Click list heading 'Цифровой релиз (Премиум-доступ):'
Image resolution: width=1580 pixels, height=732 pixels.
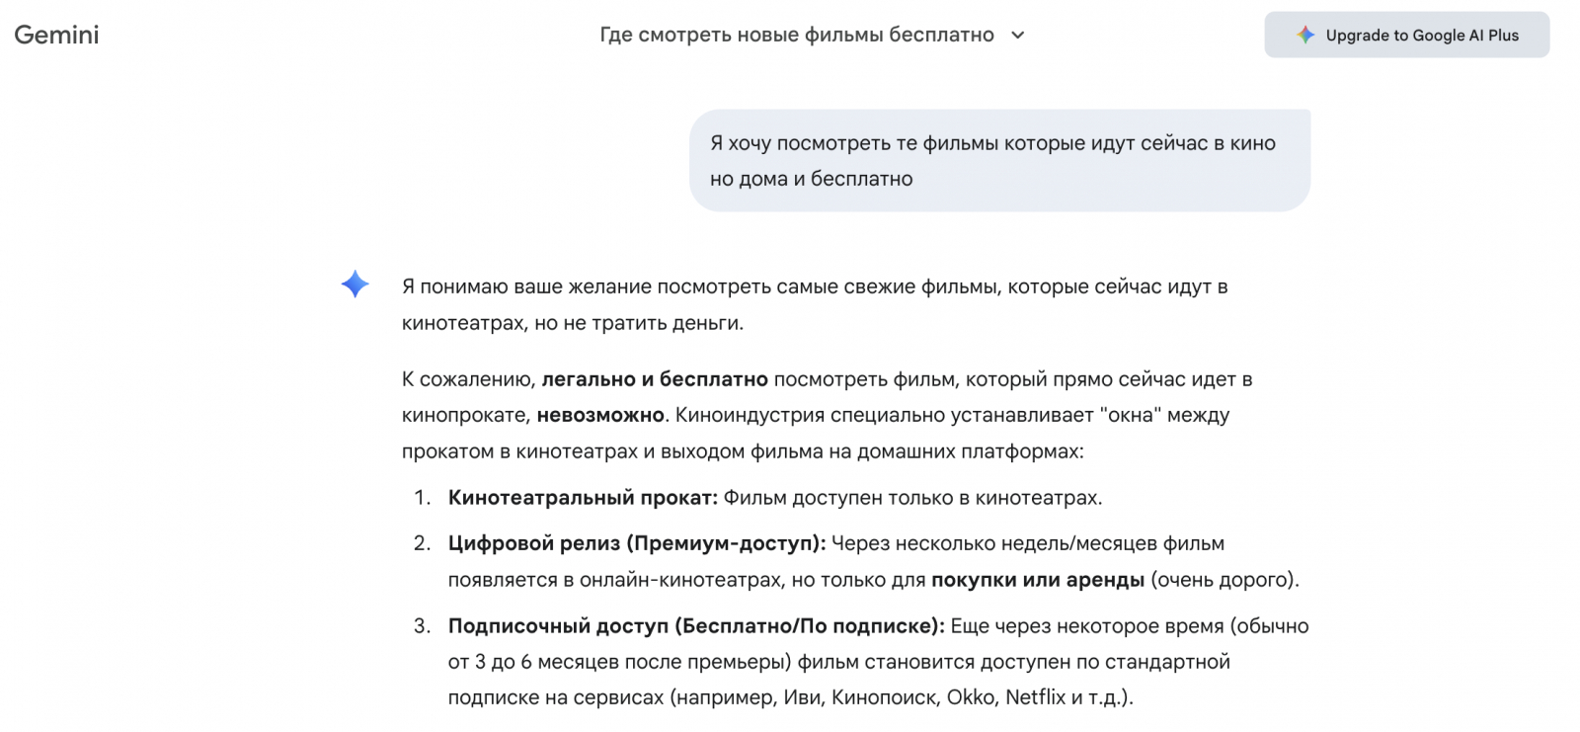pos(636,543)
